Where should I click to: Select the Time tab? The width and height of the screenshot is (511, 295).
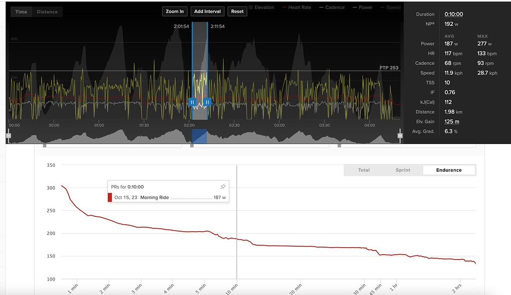pos(21,11)
